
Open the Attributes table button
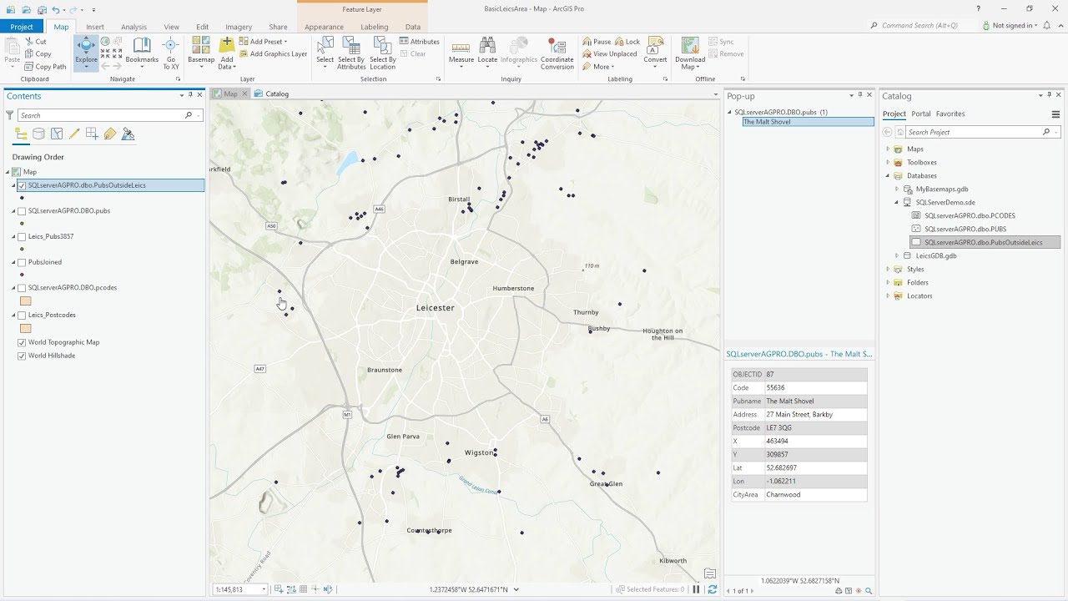coord(420,41)
